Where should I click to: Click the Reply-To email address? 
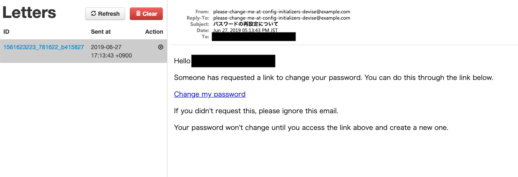point(281,18)
